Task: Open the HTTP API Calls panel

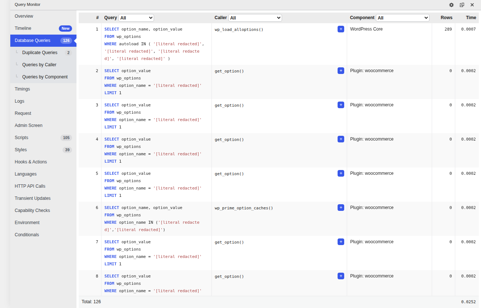Action: click(x=43, y=186)
